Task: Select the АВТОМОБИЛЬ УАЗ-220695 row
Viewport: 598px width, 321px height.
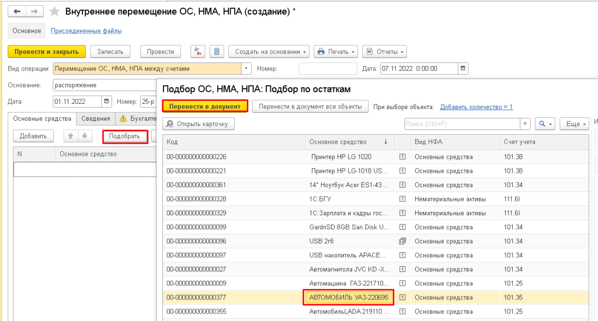Action: (349, 298)
